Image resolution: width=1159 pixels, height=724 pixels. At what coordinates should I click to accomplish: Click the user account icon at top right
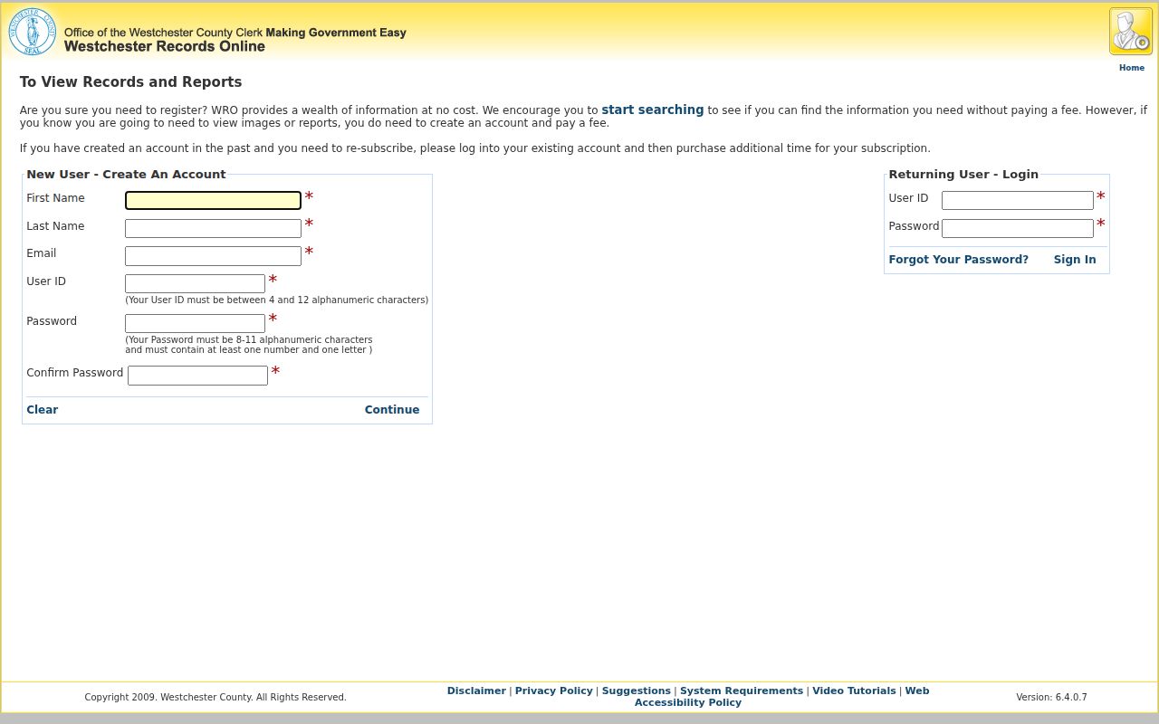(1131, 32)
